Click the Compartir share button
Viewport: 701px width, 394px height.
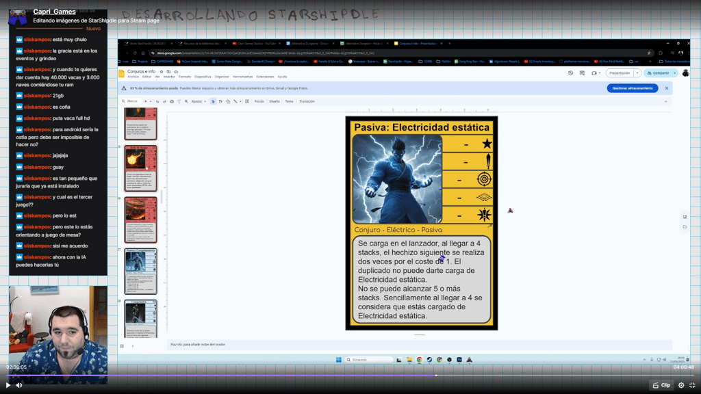(658, 73)
